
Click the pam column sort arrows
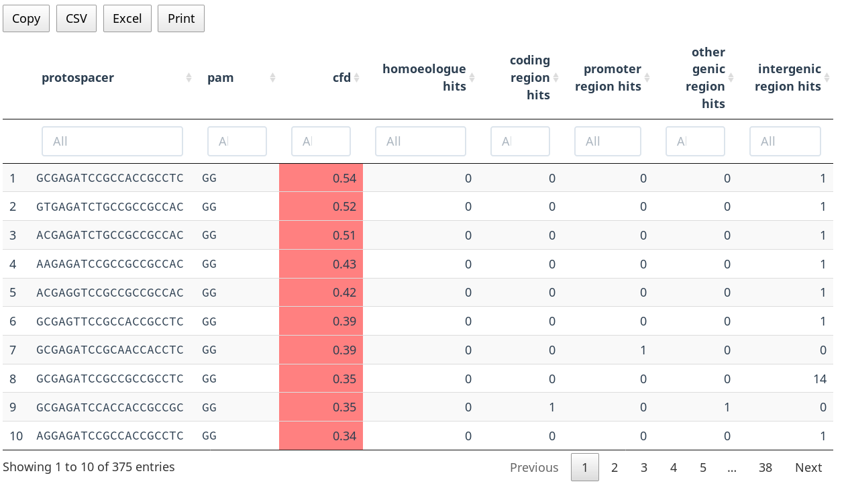[x=272, y=78]
